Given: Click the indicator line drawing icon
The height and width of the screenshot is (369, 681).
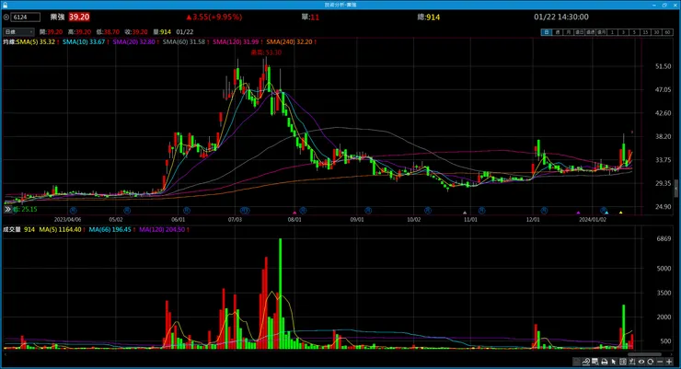Looking at the screenshot, I should 586,362.
